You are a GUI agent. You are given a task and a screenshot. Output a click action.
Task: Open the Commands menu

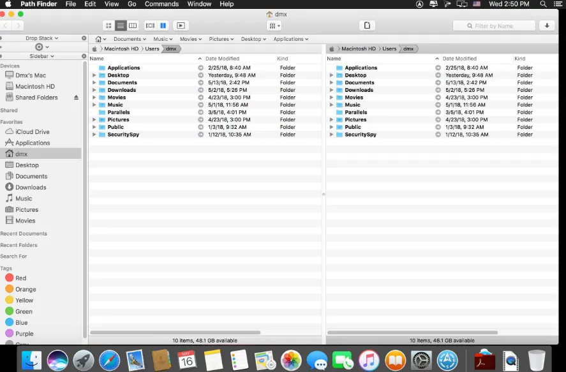161,4
